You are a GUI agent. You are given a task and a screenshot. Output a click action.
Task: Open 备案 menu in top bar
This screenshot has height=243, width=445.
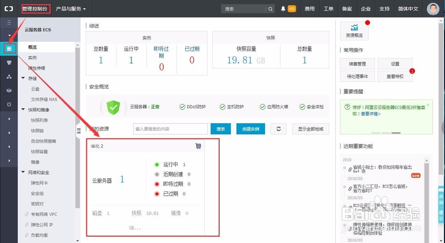(x=347, y=9)
